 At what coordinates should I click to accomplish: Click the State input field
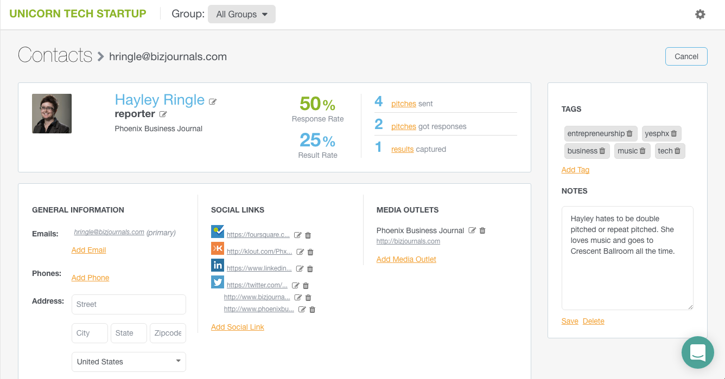[129, 333]
